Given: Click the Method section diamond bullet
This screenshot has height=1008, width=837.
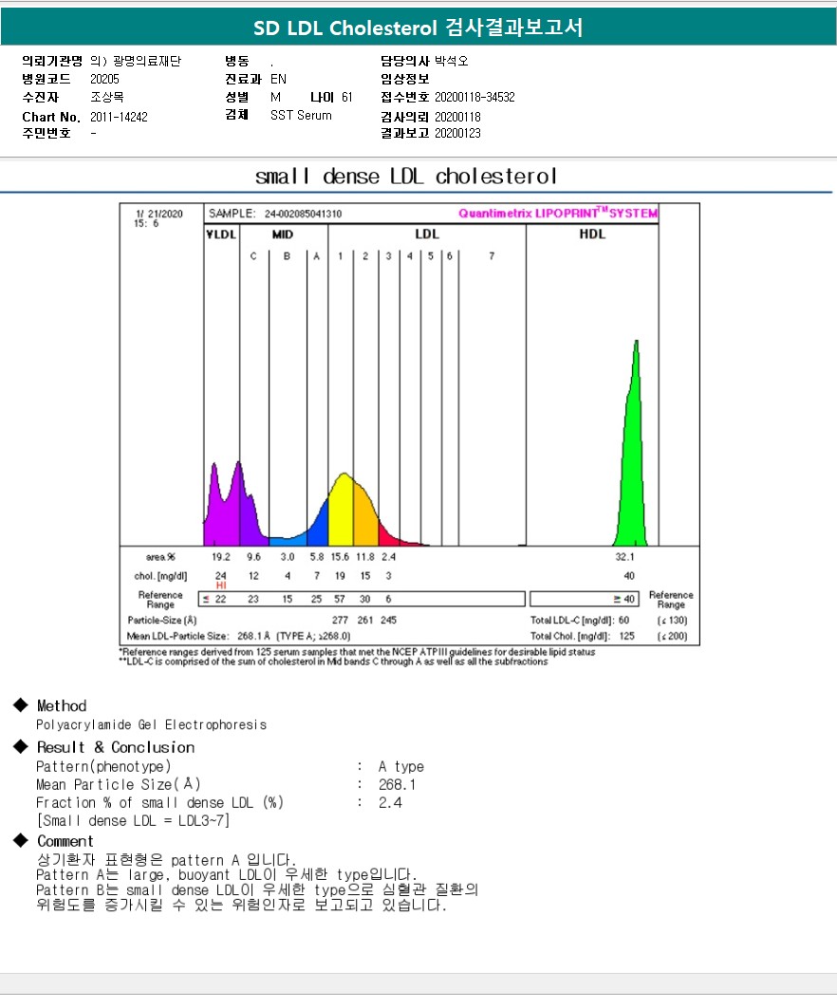Looking at the screenshot, I should 21,705.
